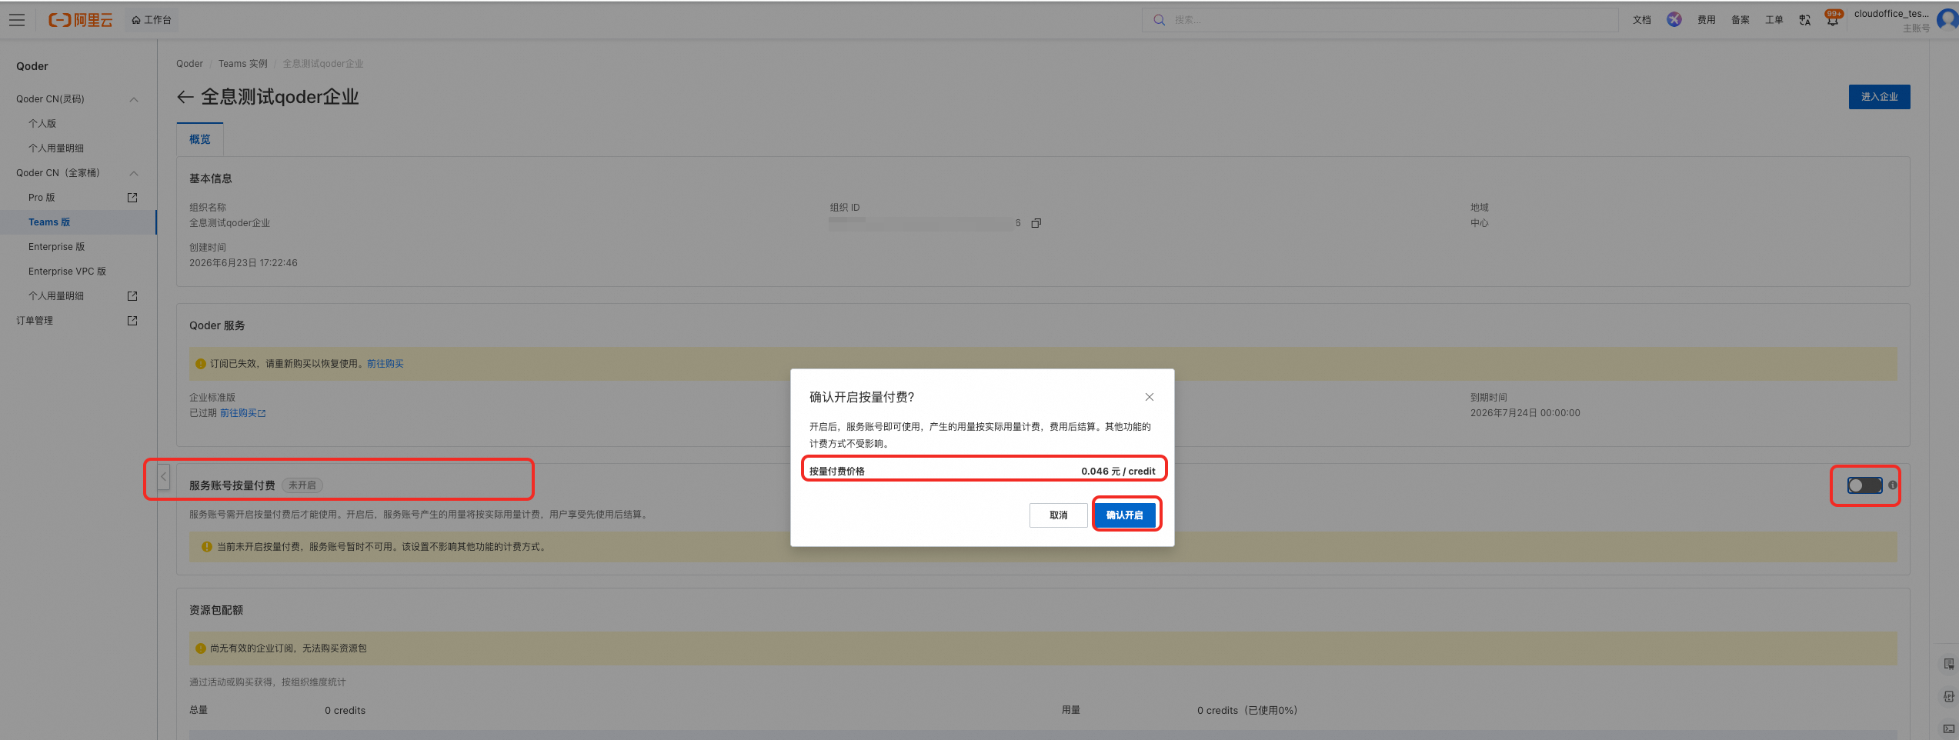The height and width of the screenshot is (740, 1959).
Task: Click the 未开启 status tag
Action: (x=302, y=485)
